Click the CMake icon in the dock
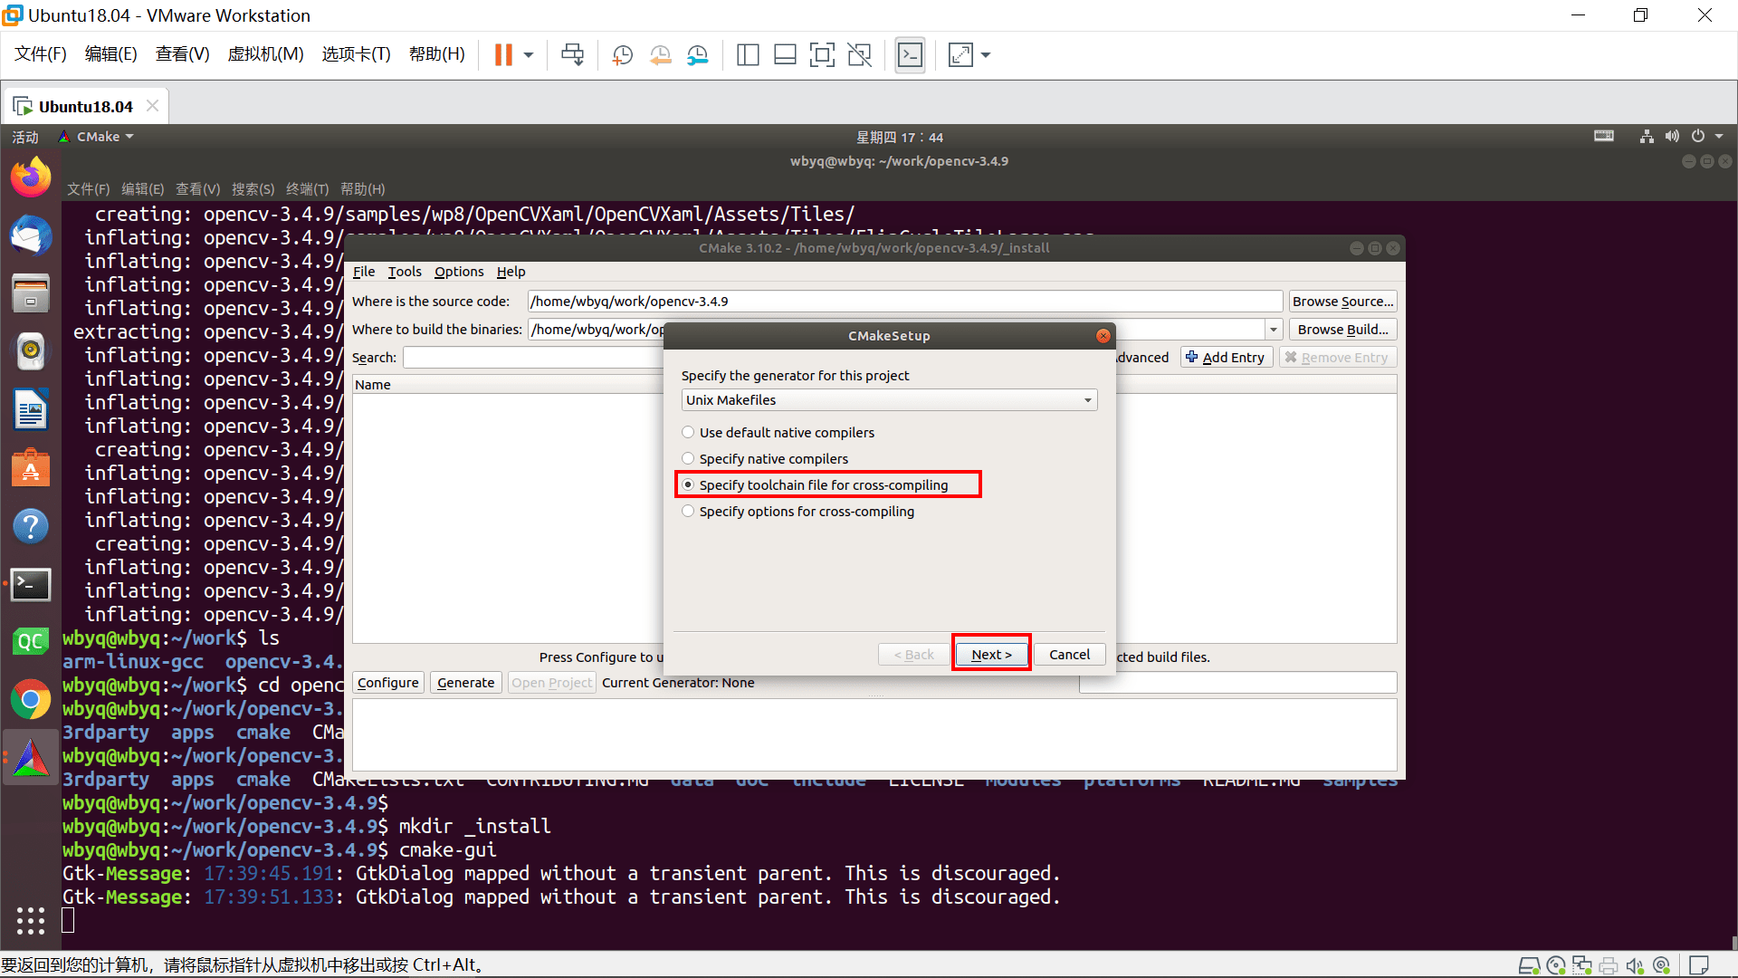Screen dimensions: 1738x978 click(31, 759)
